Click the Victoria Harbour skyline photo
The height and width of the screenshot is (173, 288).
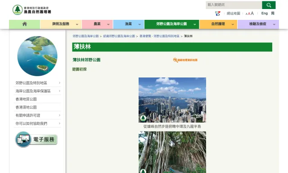point(172,100)
